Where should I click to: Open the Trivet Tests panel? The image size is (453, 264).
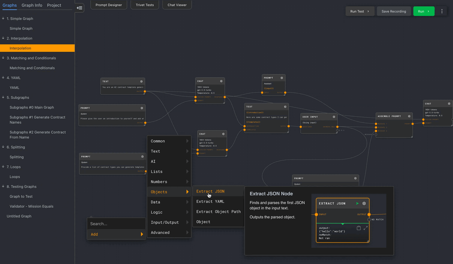coord(145,5)
